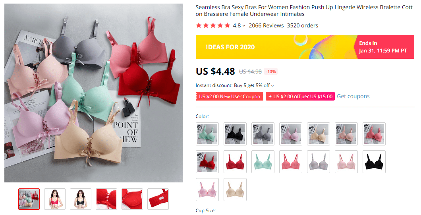Screen dimensions: 421x215
Task: Open the 2066 Reviews link
Action: click(266, 25)
